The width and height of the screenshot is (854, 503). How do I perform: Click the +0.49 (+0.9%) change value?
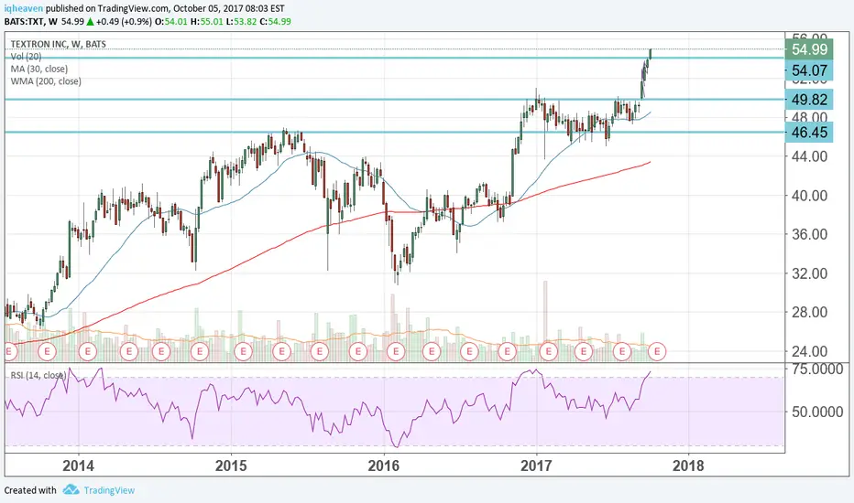click(124, 22)
